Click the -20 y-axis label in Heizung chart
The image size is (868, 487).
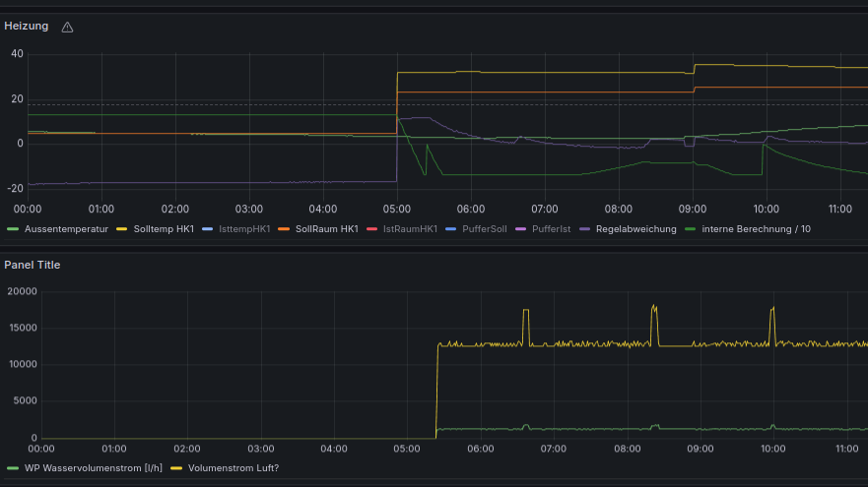15,188
